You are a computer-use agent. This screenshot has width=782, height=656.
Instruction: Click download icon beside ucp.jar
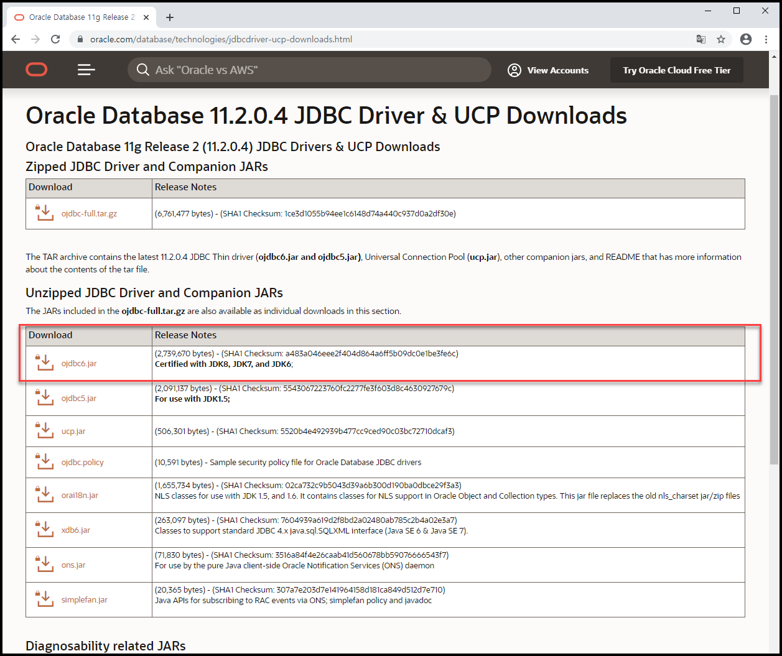pyautogui.click(x=44, y=431)
